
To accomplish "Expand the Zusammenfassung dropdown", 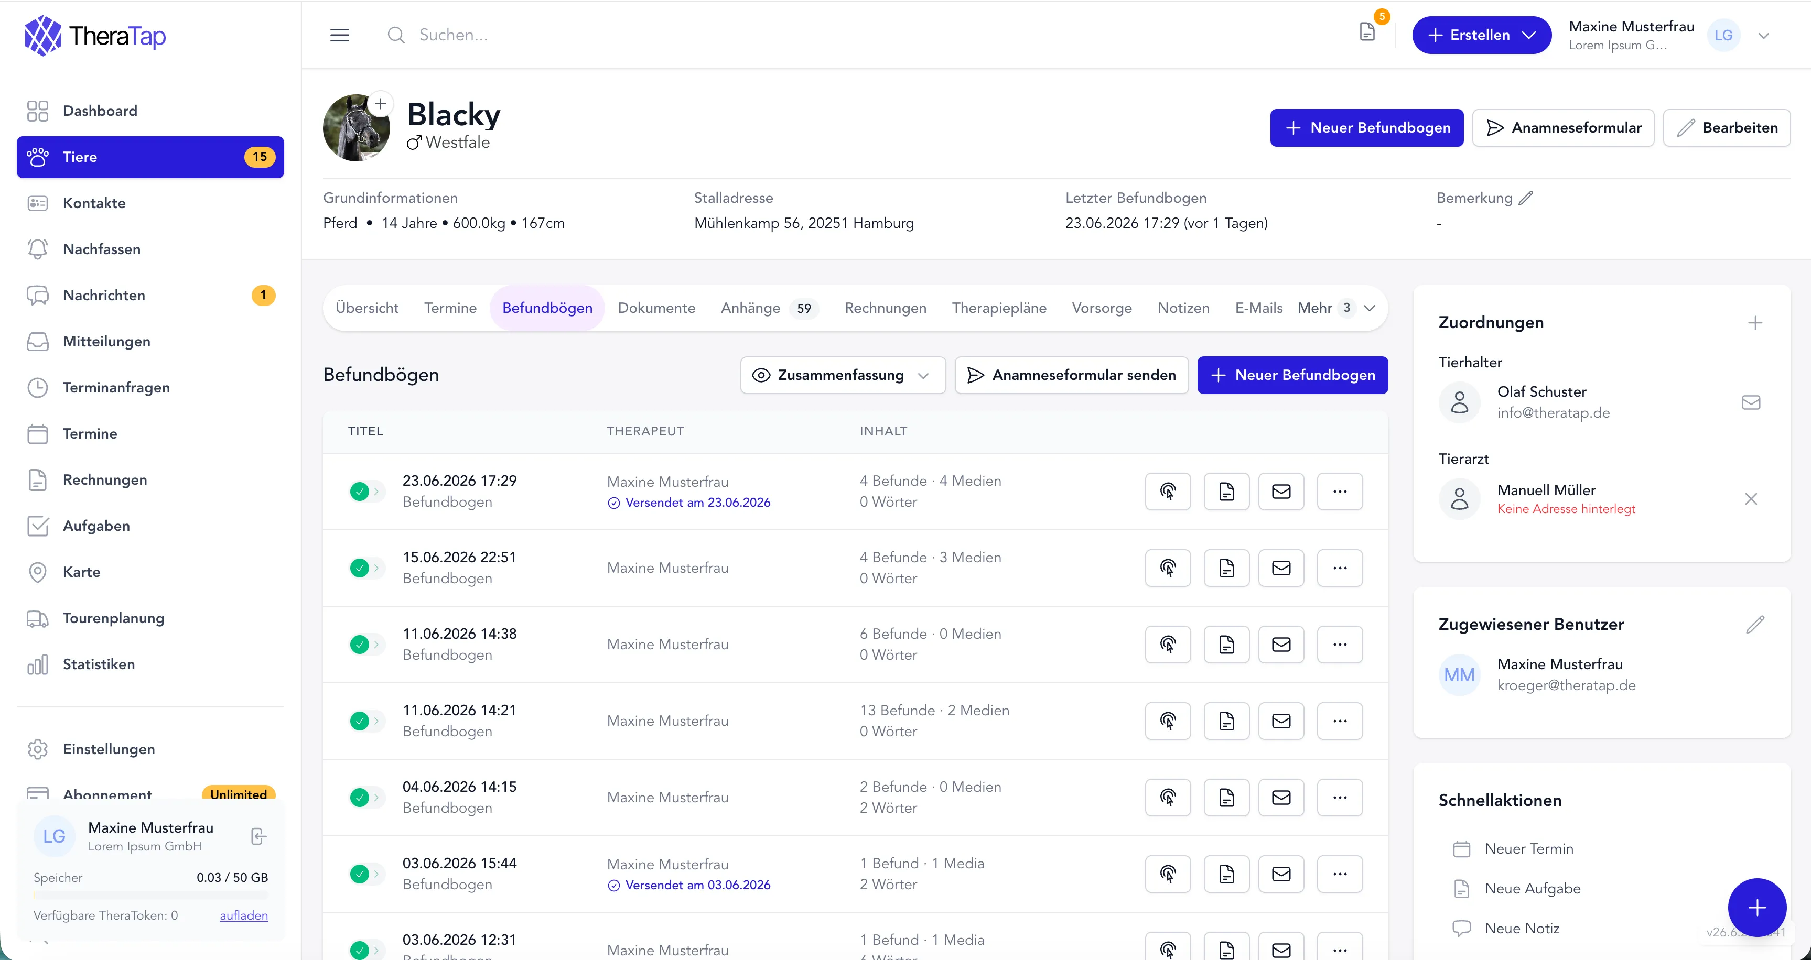I will [842, 375].
